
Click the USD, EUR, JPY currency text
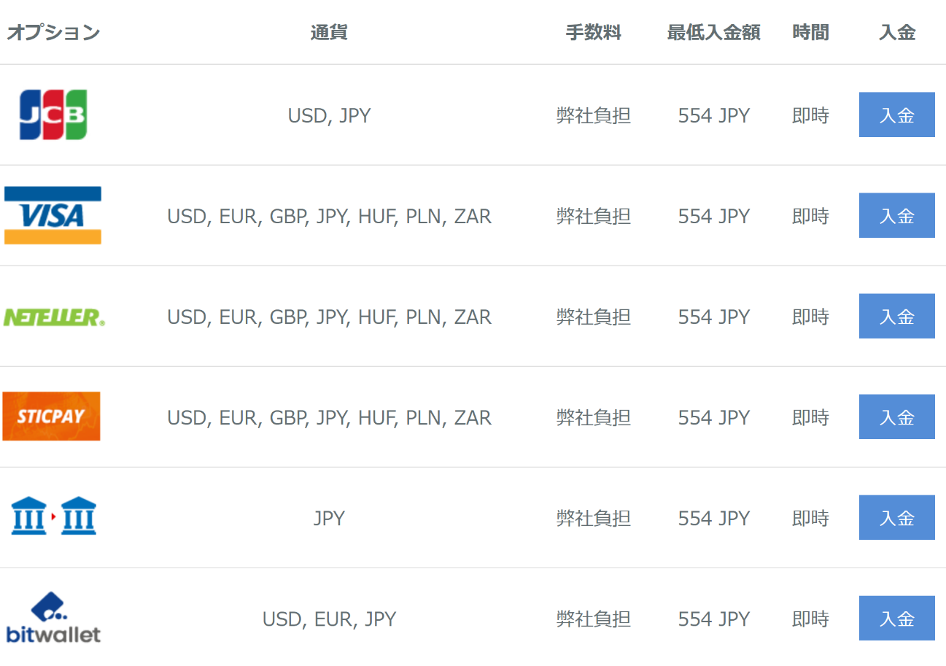(329, 619)
